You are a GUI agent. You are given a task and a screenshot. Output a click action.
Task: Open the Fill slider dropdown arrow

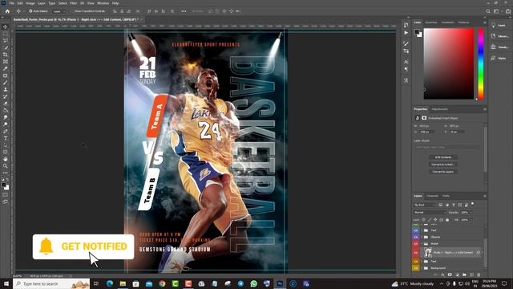[471, 220]
